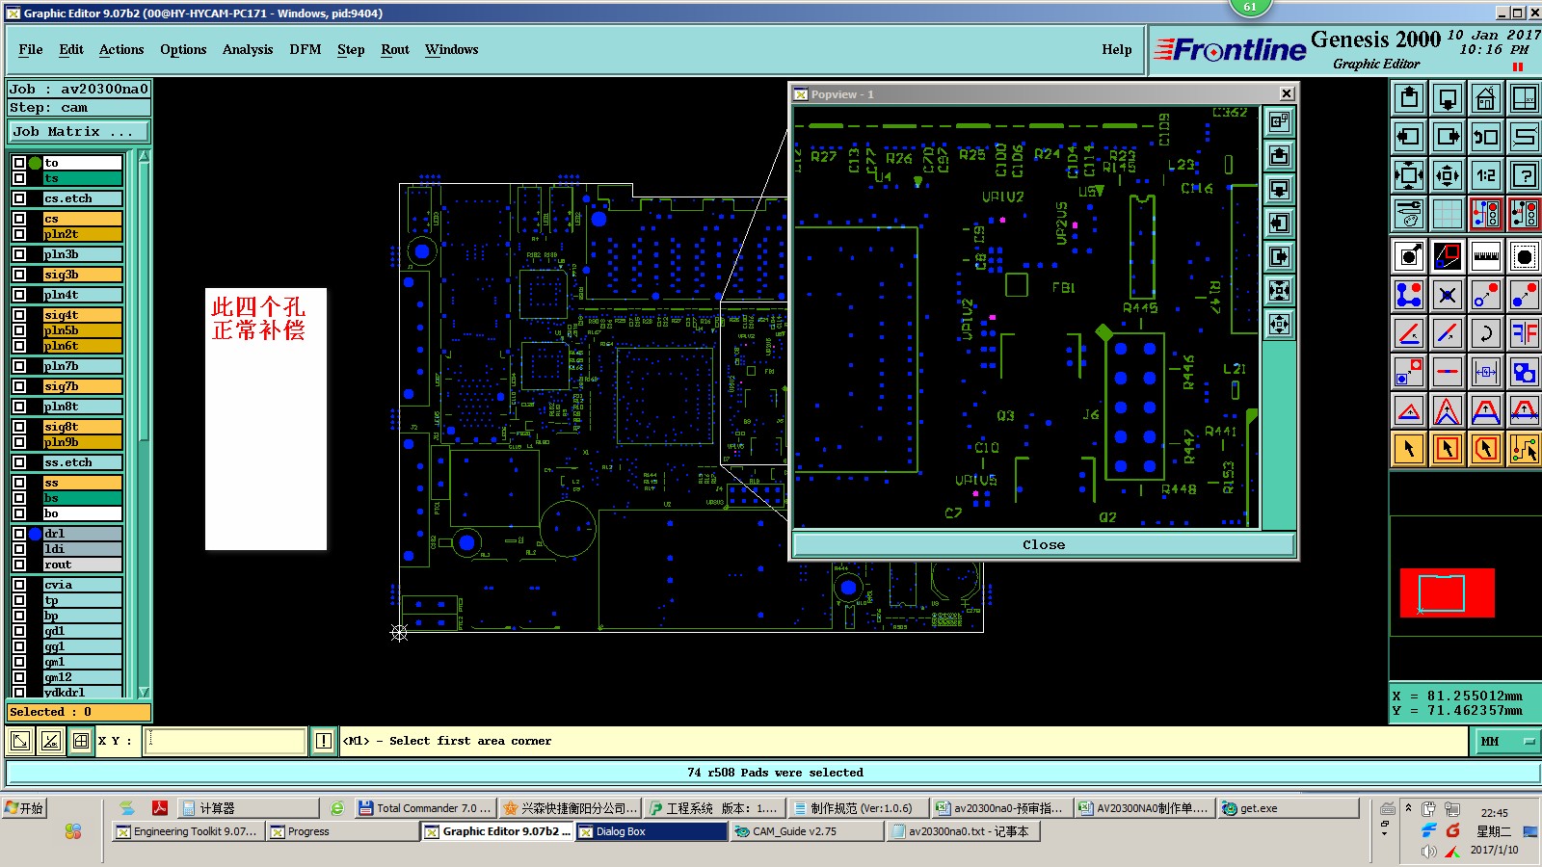Open the Actions menu

(x=121, y=50)
